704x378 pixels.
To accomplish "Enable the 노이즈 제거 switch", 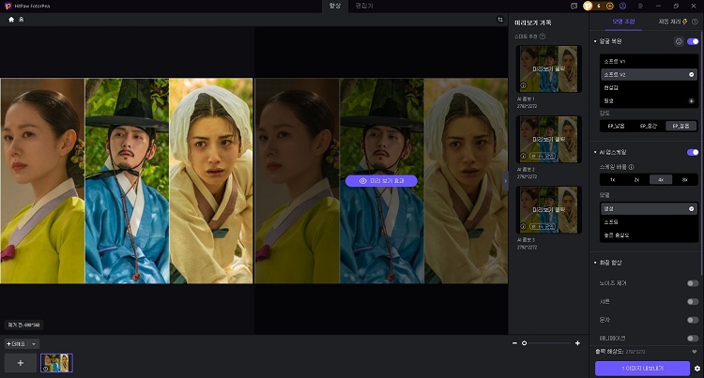I will tap(693, 283).
